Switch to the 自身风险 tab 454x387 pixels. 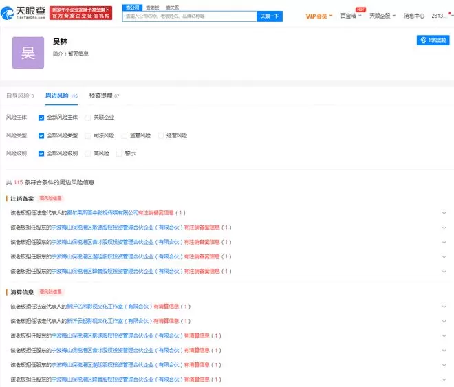pyautogui.click(x=20, y=96)
